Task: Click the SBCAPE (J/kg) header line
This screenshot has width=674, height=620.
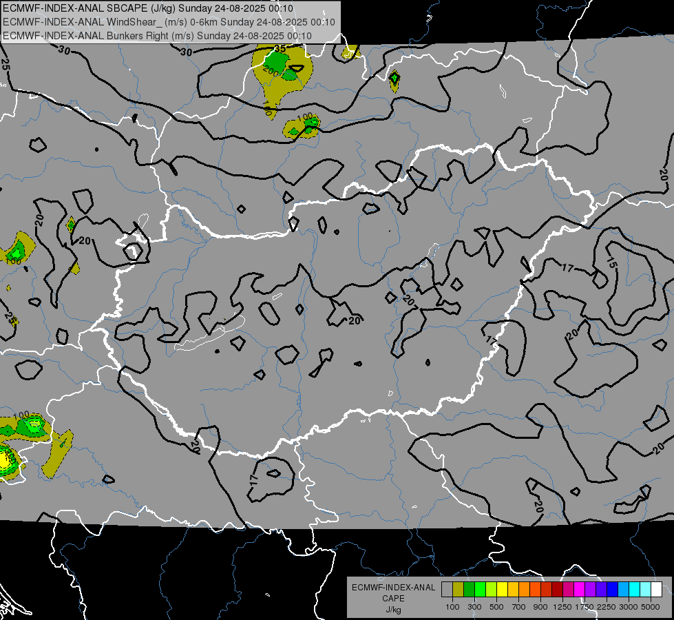Action: point(148,8)
